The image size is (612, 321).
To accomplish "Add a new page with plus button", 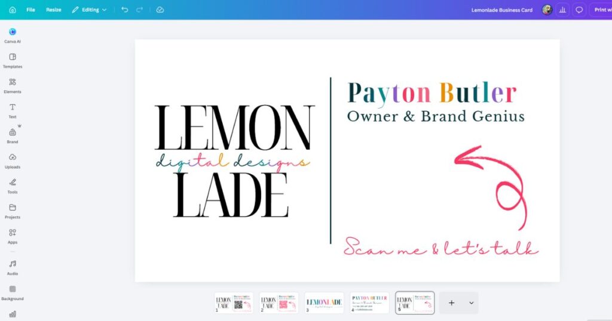I will coord(452,303).
